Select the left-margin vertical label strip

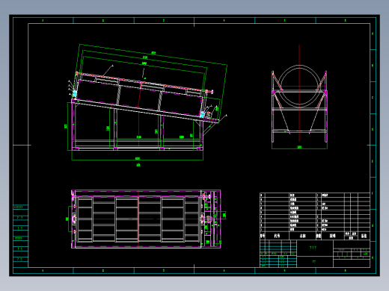[20, 236]
